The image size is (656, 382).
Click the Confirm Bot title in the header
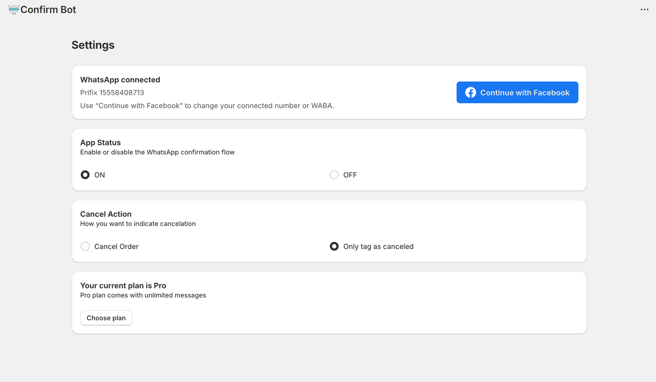48,9
